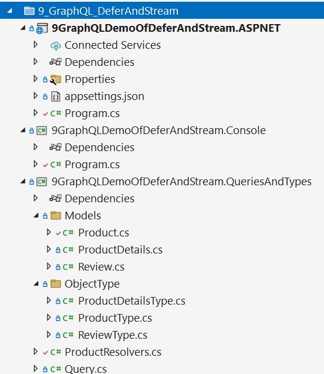The width and height of the screenshot is (324, 374).
Task: Select ReviewType.cs file
Action: (x=113, y=335)
